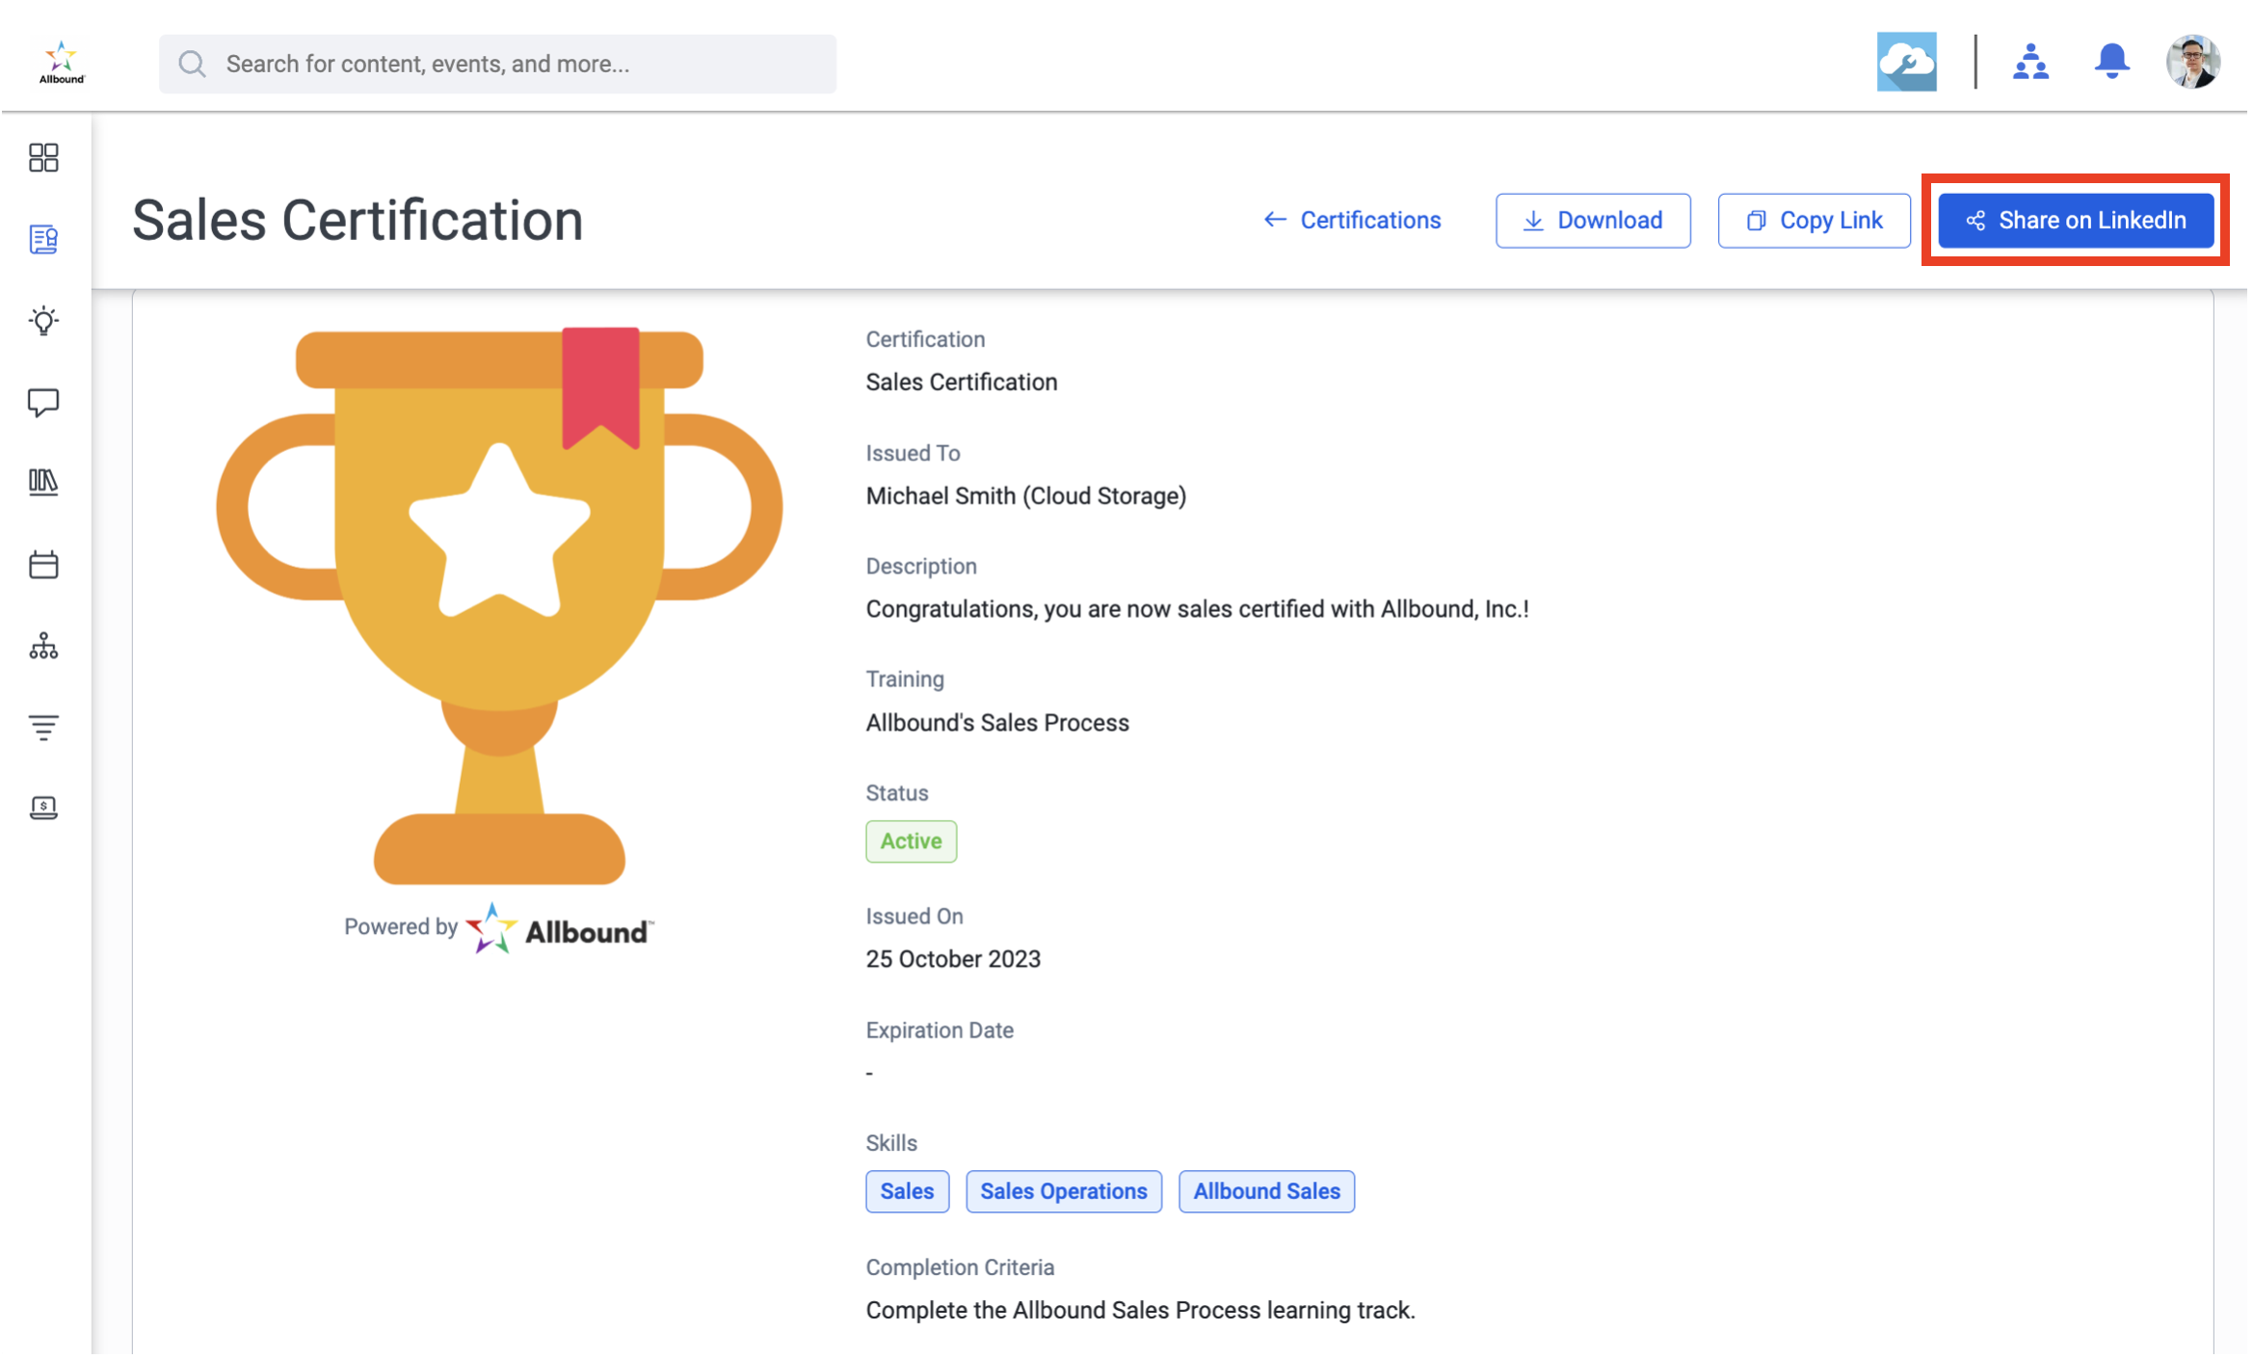Click the trophy certificate image
Screen dimensions: 2253x1359
click(x=500, y=606)
